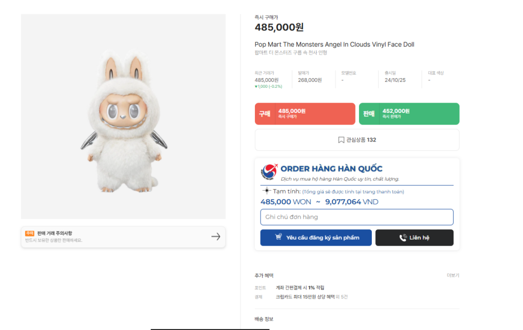Click the bookmark icon beside 관심상품
The height and width of the screenshot is (330, 523).
click(341, 140)
